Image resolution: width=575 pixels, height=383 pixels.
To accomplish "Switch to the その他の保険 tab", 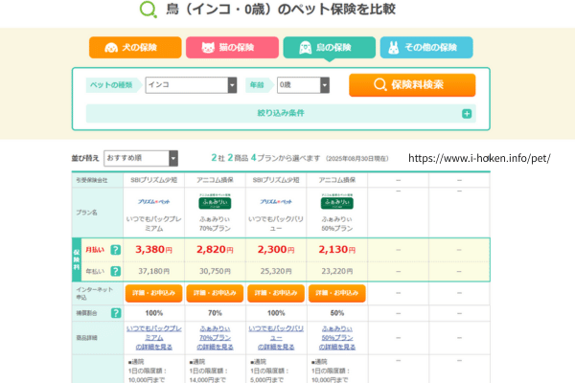I will coord(425,47).
